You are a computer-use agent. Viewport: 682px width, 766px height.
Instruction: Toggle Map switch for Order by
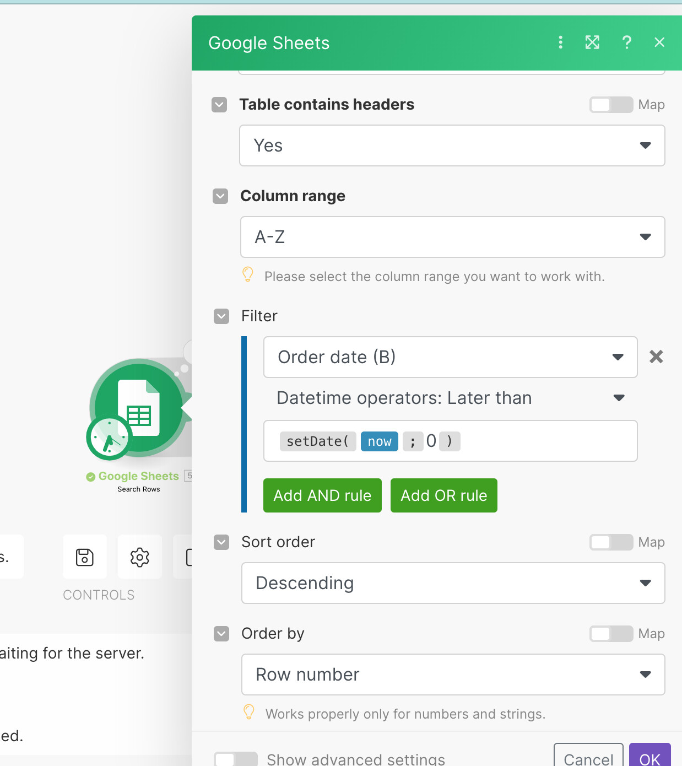pos(611,634)
